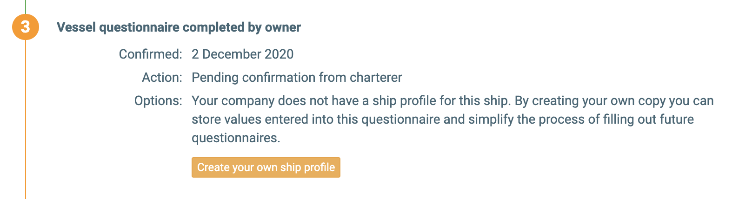Click the orange timeline line below step 3
This screenshot has width=732, height=199.
click(26, 116)
